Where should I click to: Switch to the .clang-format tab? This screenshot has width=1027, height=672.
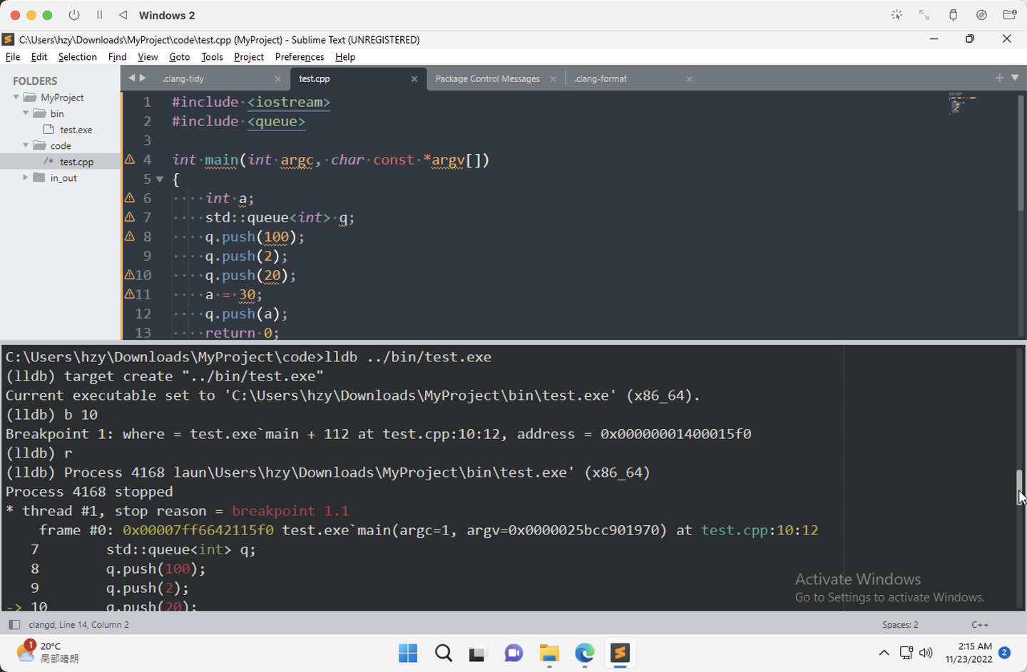coord(600,78)
